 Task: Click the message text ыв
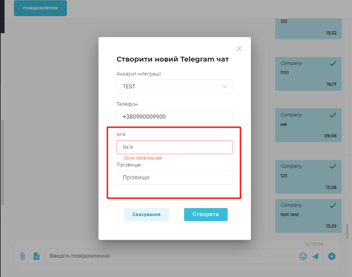click(283, 124)
